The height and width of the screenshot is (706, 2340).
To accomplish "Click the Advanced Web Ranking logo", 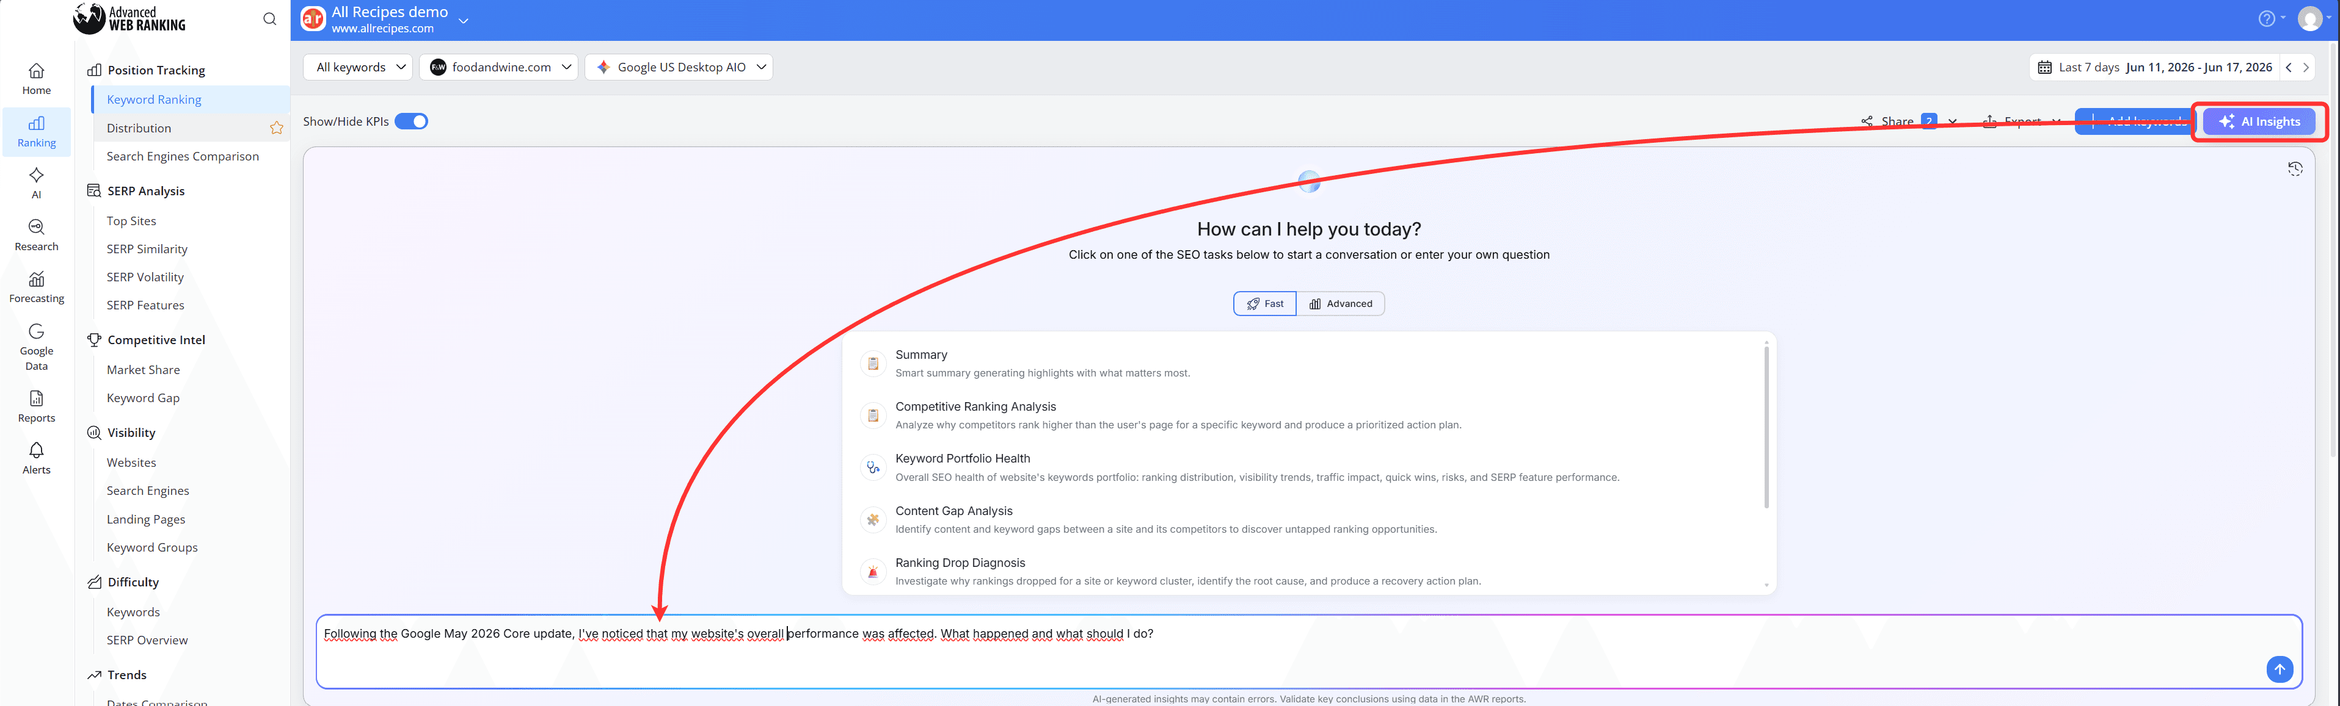I will pos(130,19).
